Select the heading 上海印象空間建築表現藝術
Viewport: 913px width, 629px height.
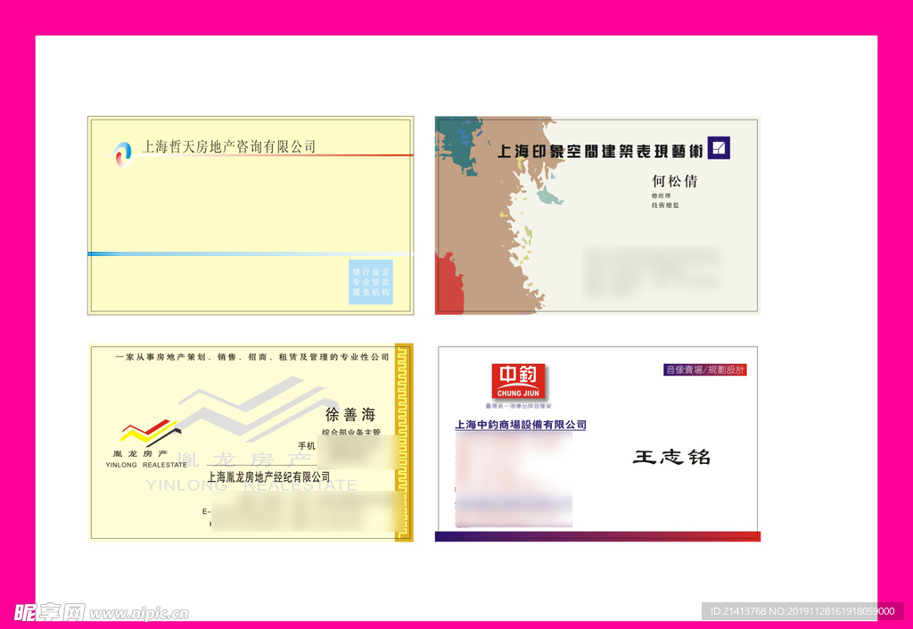point(600,151)
